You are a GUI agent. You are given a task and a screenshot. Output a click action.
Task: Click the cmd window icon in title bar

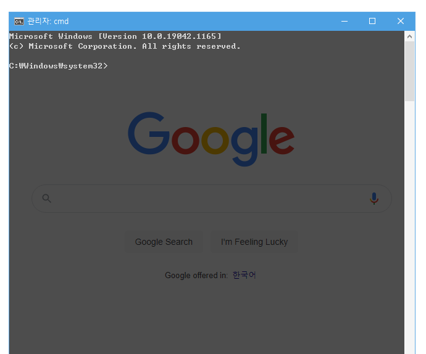(x=19, y=21)
